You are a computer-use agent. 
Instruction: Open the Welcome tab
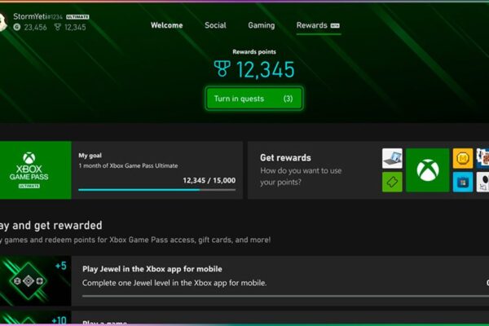tap(166, 25)
